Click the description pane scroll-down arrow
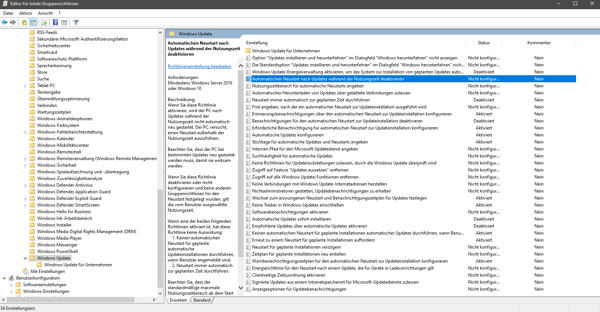 [x=241, y=288]
